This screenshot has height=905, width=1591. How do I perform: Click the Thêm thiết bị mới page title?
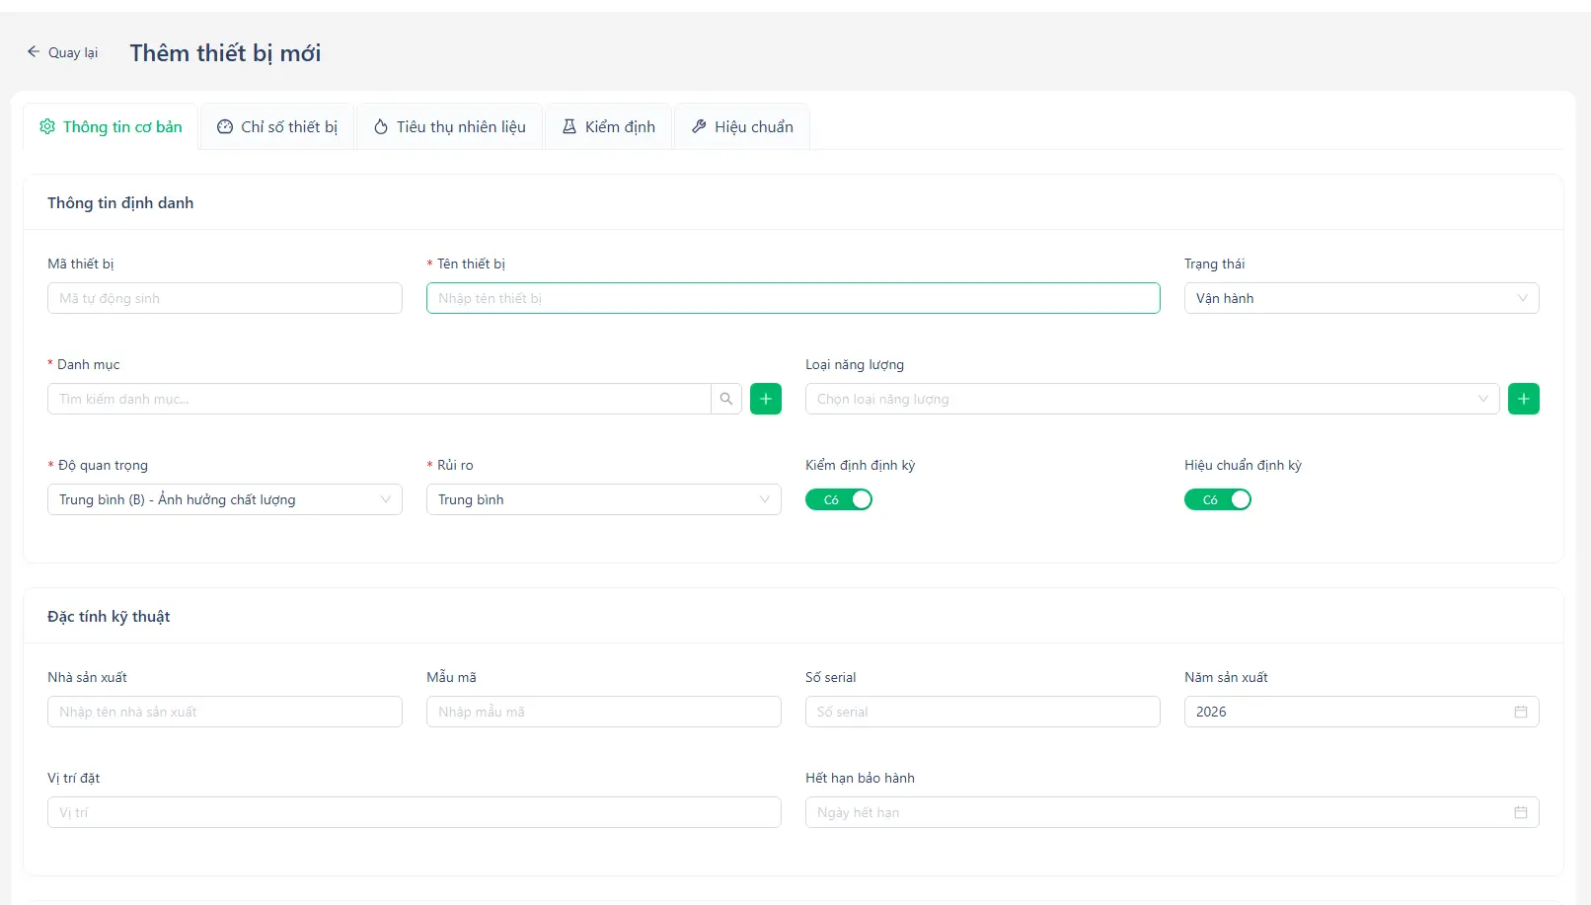pyautogui.click(x=225, y=53)
